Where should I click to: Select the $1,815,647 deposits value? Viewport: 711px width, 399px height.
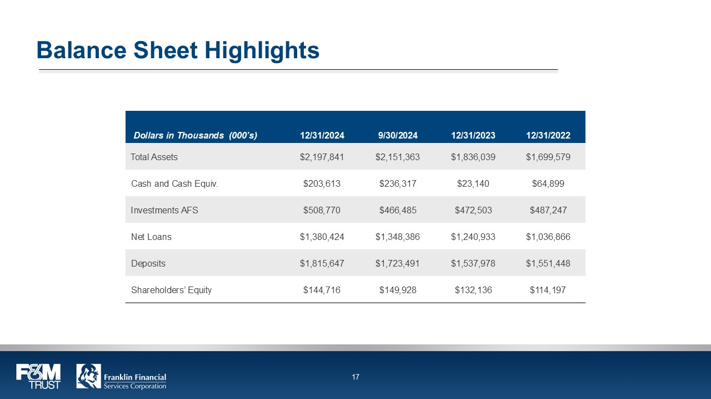[322, 263]
